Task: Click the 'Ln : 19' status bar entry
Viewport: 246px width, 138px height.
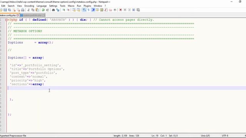Action: [x=155, y=136]
